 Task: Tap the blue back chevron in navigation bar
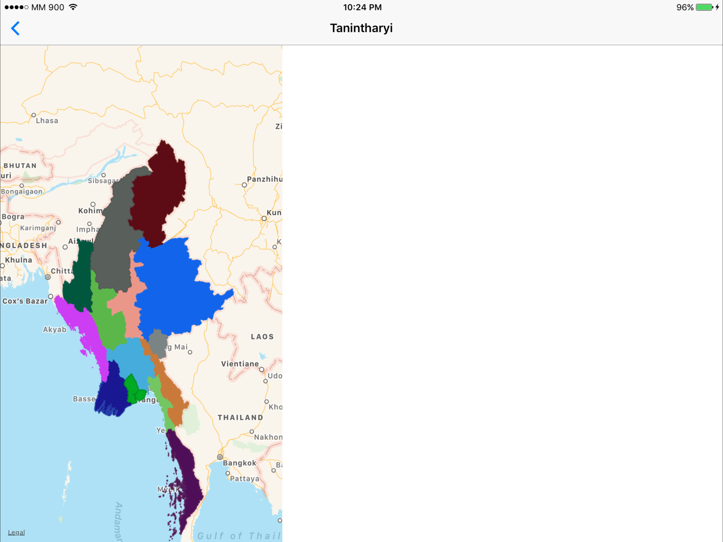[x=15, y=28]
